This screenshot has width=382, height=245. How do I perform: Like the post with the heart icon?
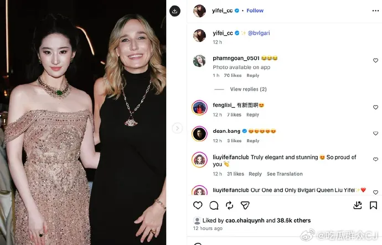click(x=198, y=205)
